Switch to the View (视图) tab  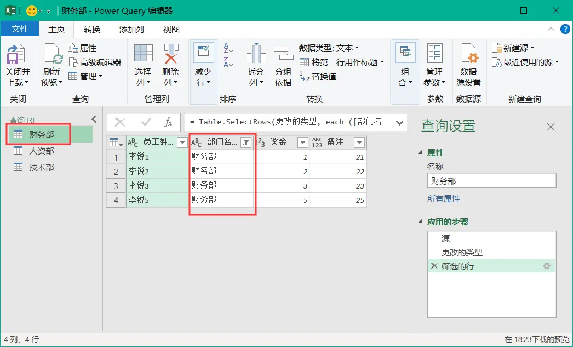171,29
